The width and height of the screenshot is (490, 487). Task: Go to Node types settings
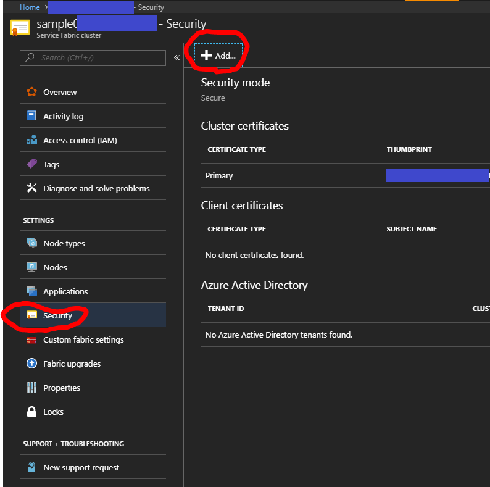click(x=93, y=243)
